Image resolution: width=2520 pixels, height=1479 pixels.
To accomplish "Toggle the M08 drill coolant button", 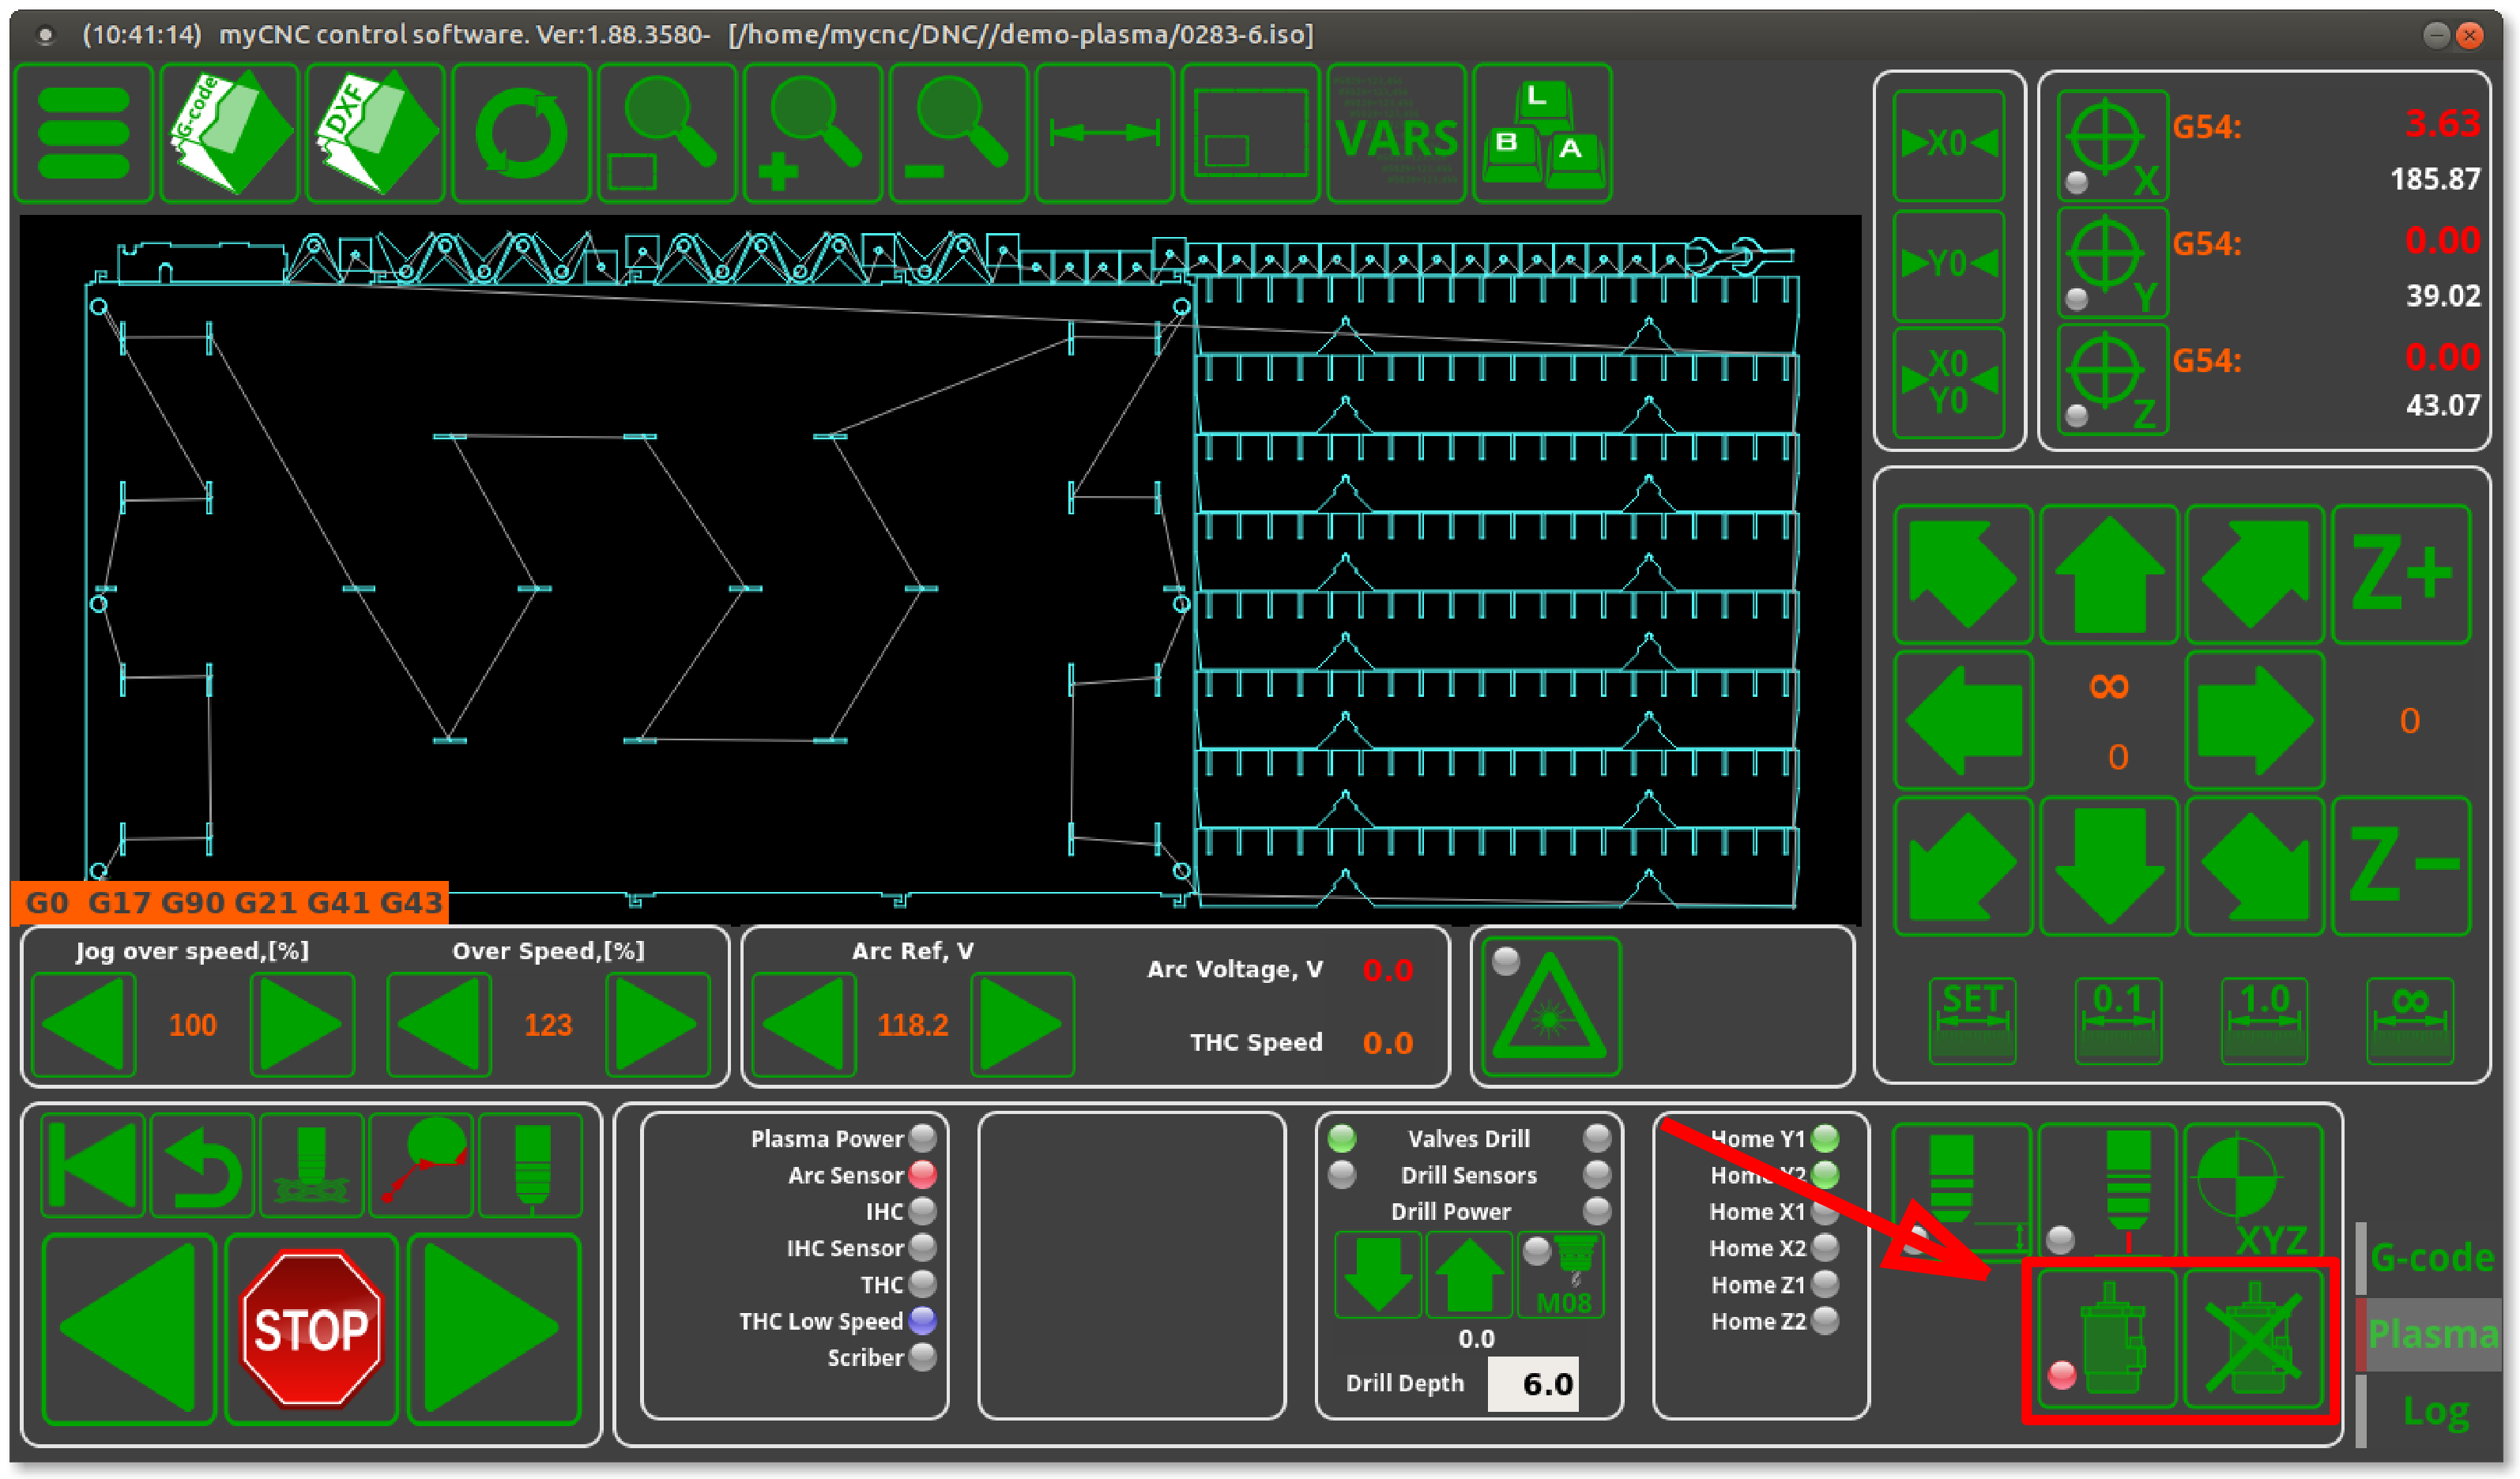I will (1562, 1275).
